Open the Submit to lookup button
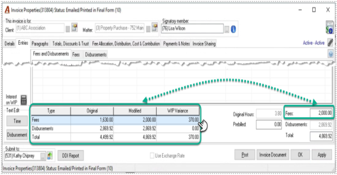The width and height of the screenshot is (337, 175). pos(43,156)
